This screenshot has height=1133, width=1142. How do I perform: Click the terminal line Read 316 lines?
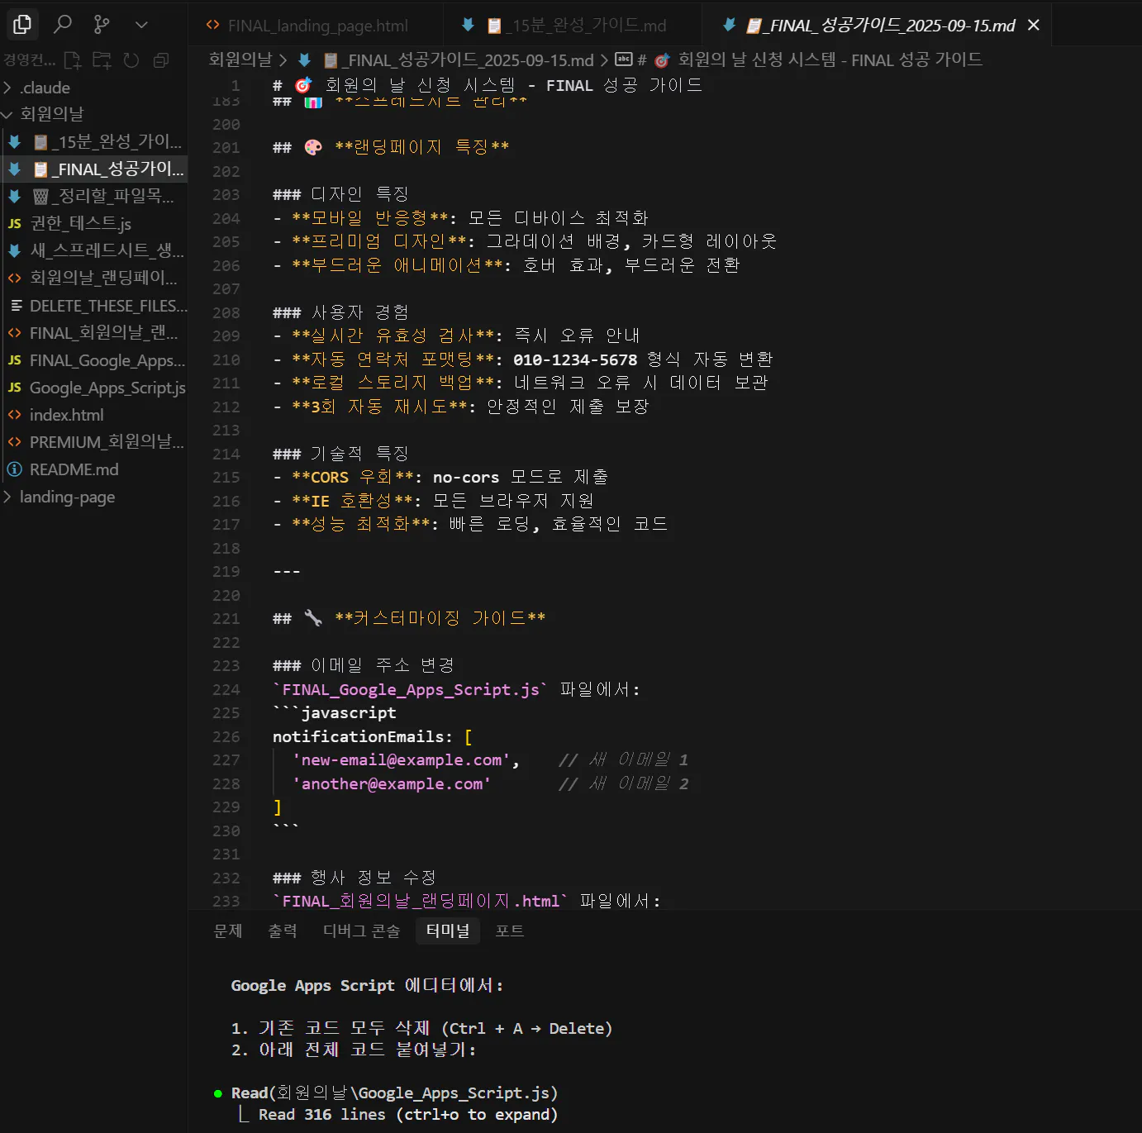[408, 1115]
